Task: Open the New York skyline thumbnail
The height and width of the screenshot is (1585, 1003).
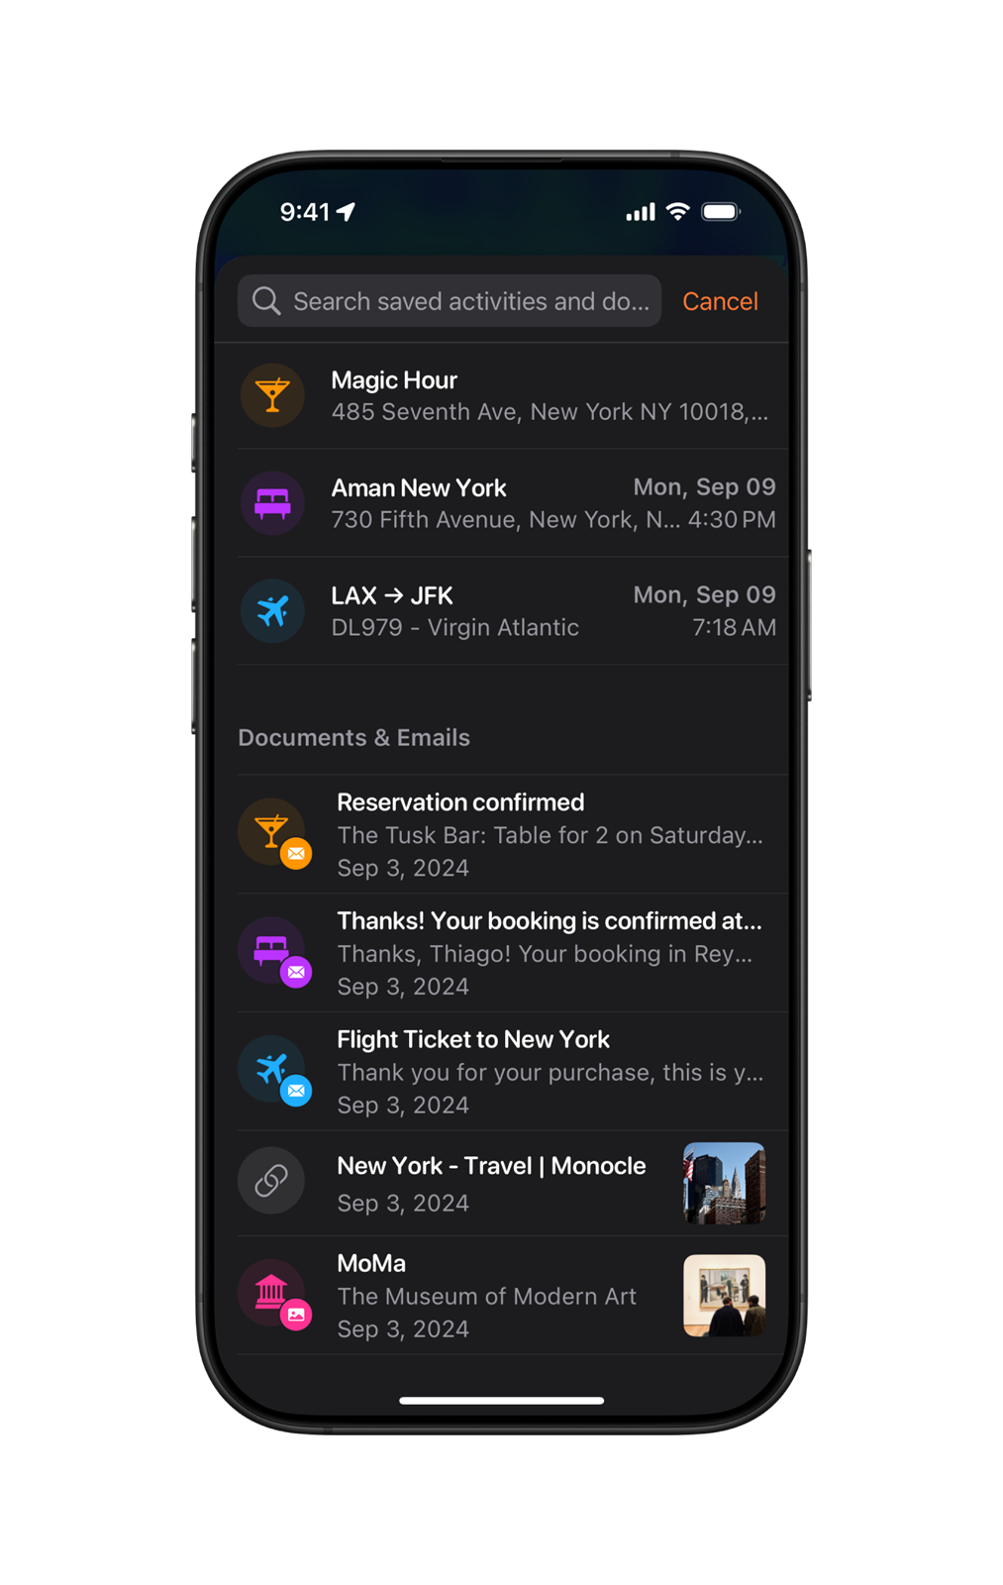Action: [724, 1183]
